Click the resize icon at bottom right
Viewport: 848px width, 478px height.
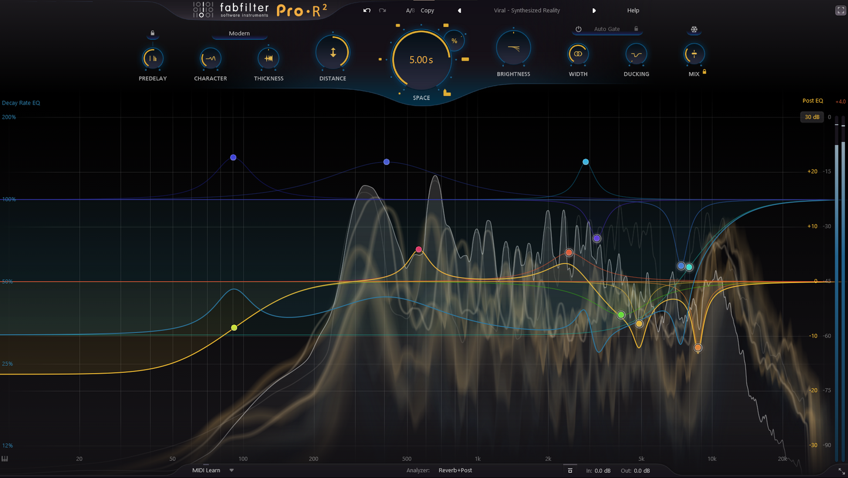tap(841, 471)
